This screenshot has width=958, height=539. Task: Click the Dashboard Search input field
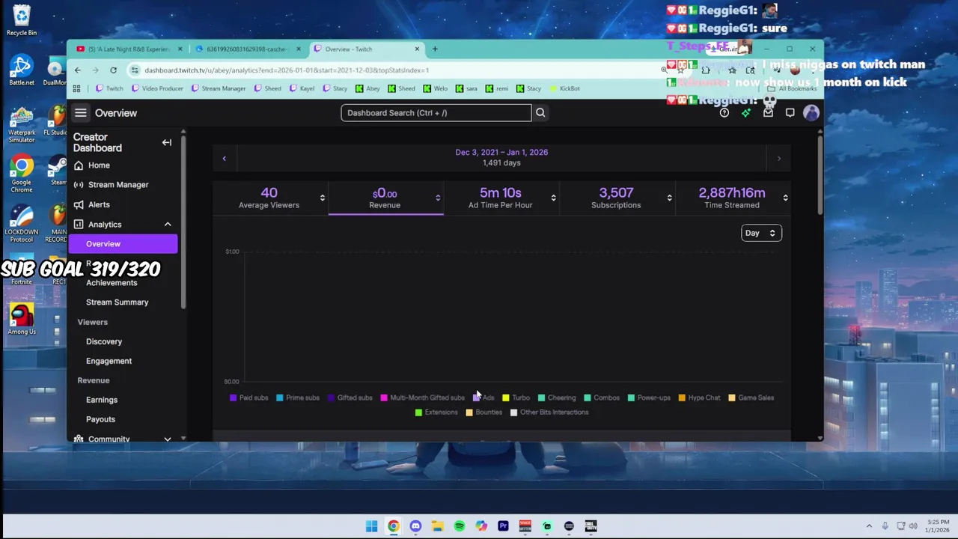pyautogui.click(x=436, y=113)
